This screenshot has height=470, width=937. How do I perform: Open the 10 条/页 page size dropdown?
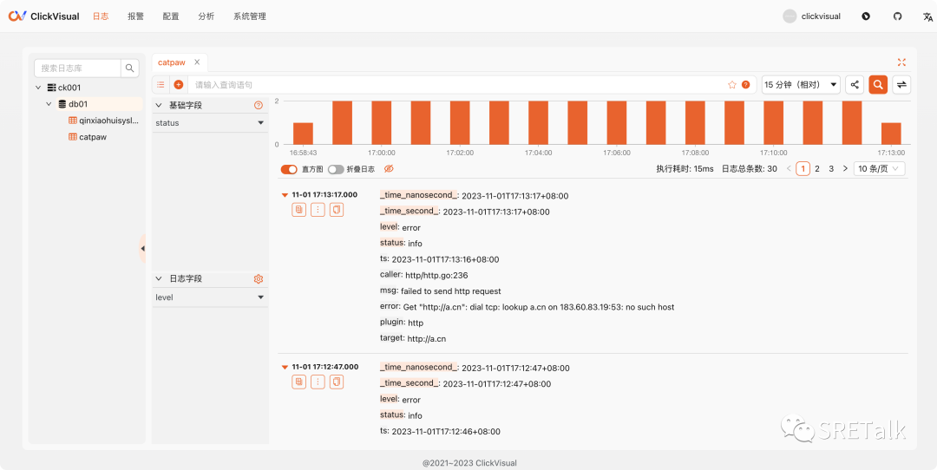[x=880, y=169]
